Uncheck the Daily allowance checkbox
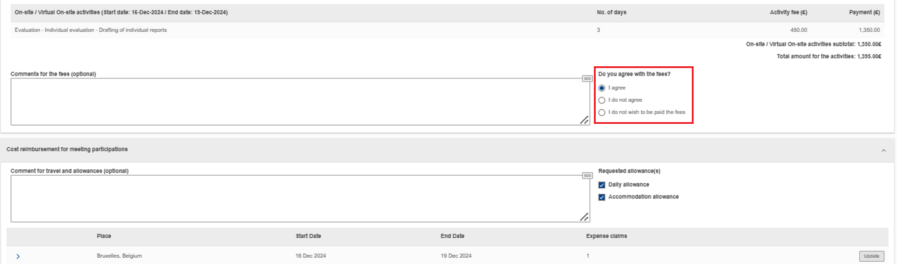 [x=602, y=185]
